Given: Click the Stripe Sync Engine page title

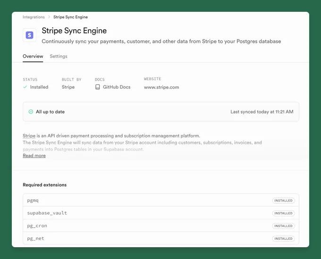Looking at the screenshot, I should [x=74, y=31].
